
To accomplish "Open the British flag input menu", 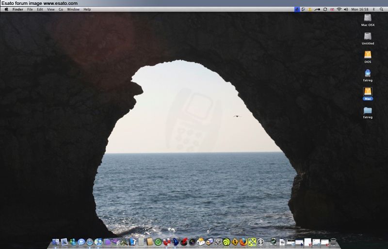I will coord(332,9).
